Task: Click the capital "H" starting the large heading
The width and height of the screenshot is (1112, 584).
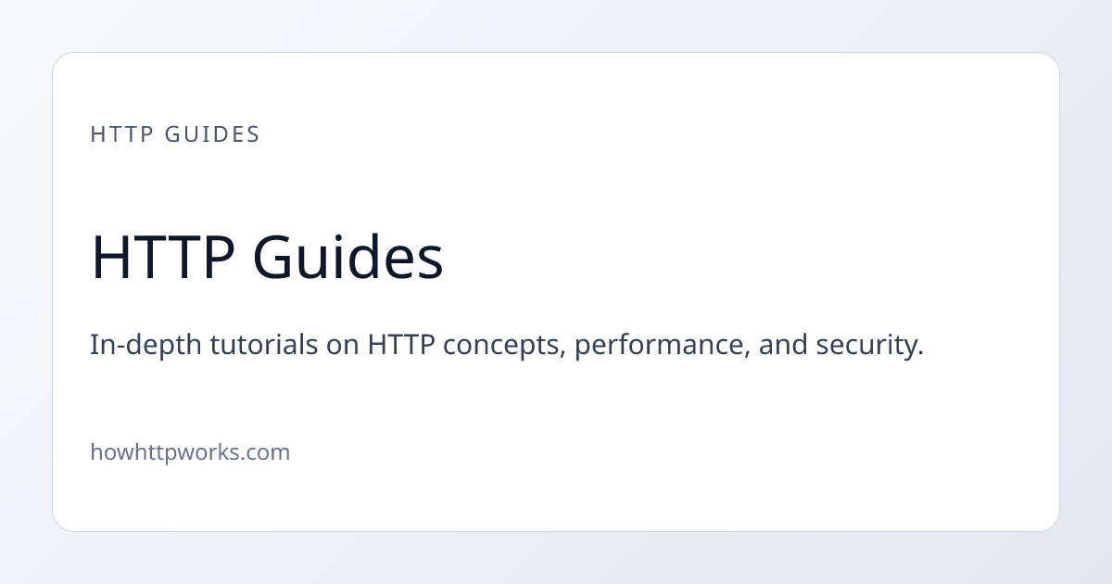Action: point(109,257)
